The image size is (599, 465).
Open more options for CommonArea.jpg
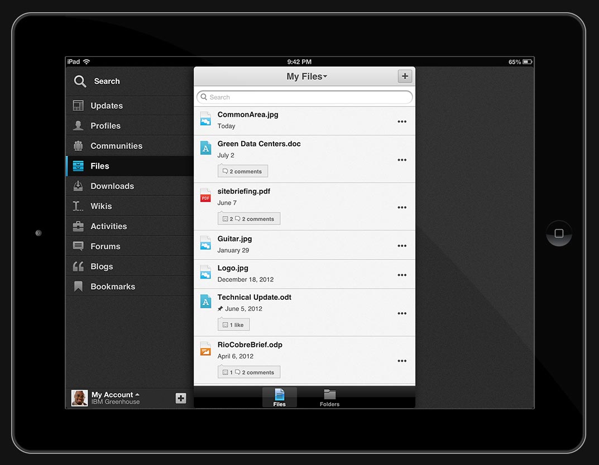tap(402, 122)
